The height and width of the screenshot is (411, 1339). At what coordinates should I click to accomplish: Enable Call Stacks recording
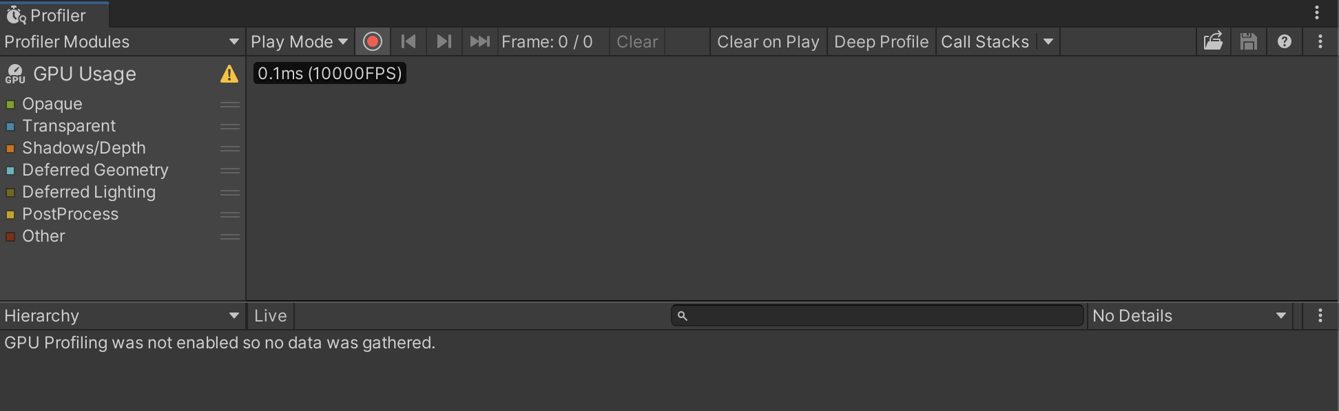point(985,42)
